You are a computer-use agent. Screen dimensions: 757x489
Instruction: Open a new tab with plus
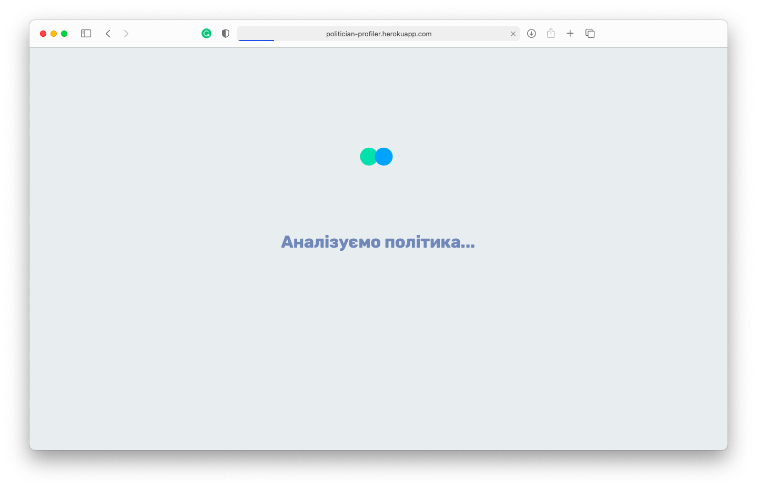tap(570, 34)
